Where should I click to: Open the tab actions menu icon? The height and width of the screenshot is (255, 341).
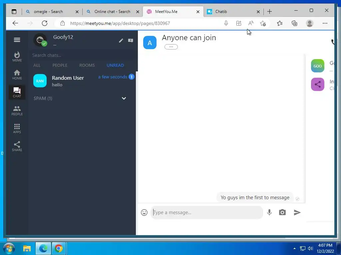[x=14, y=12]
